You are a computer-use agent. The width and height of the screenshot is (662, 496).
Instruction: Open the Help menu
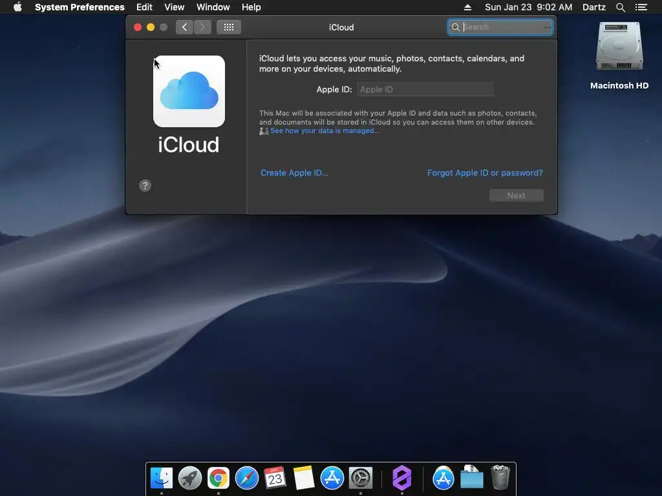coord(251,7)
